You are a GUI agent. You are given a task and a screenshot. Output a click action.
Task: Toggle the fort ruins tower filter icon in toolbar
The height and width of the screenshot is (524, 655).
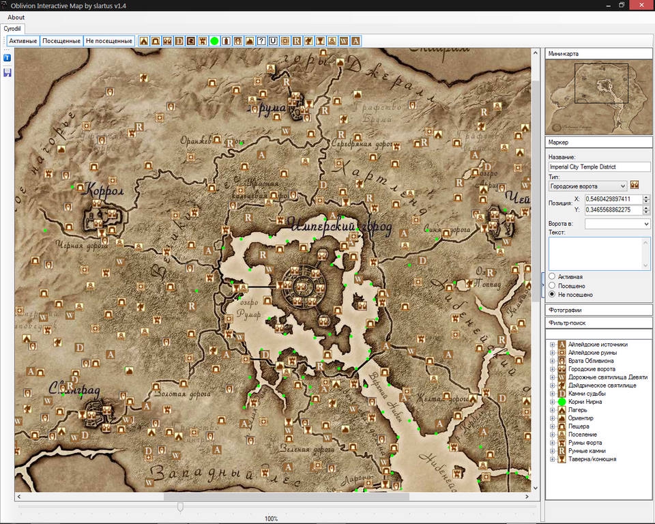[x=203, y=41]
